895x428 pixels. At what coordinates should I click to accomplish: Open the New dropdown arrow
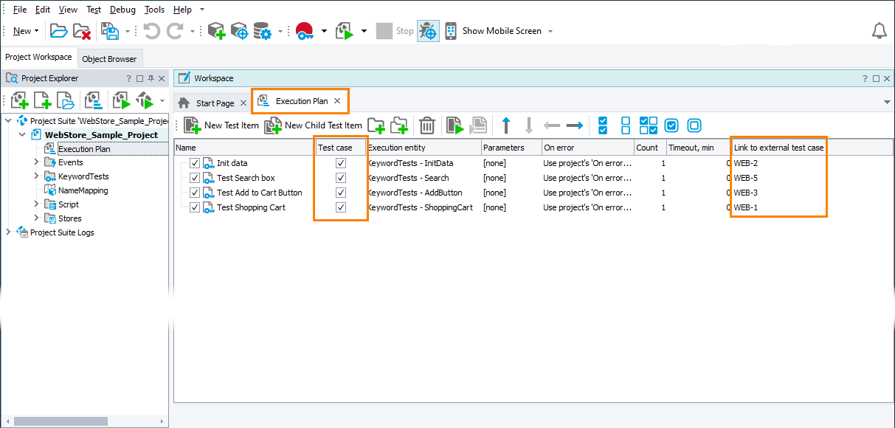35,30
